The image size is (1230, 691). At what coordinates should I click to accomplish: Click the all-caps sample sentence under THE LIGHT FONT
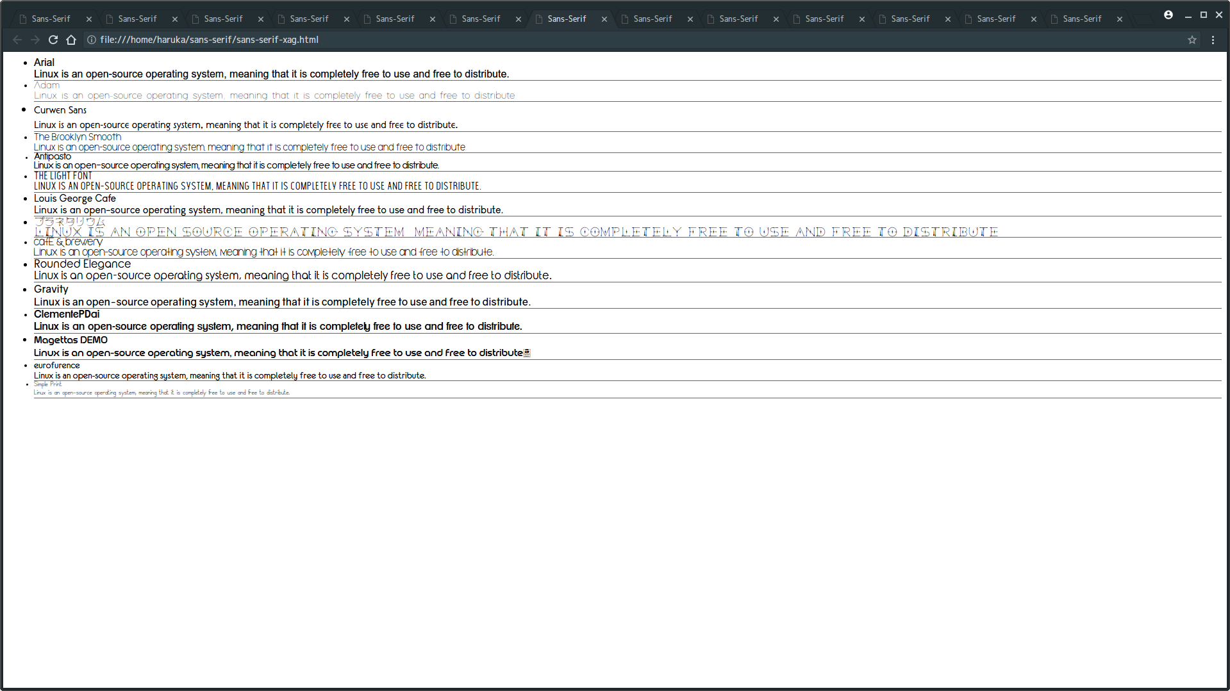tap(258, 186)
